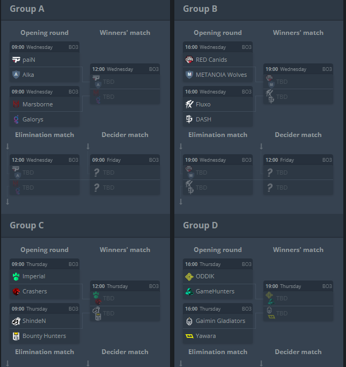The image size is (346, 367).
Task: Select bottom TBD slot in Group D winners' match
Action: [x=298, y=313]
